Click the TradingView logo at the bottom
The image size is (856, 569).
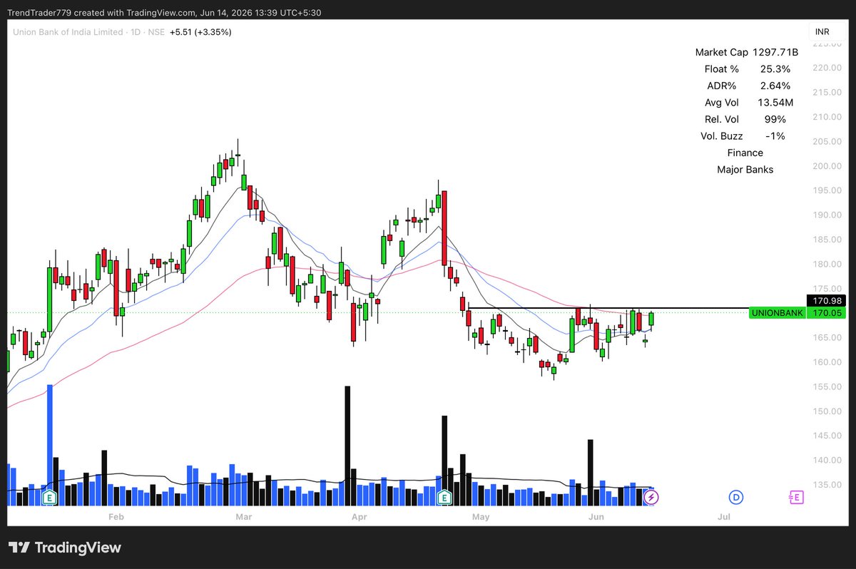pyautogui.click(x=65, y=548)
